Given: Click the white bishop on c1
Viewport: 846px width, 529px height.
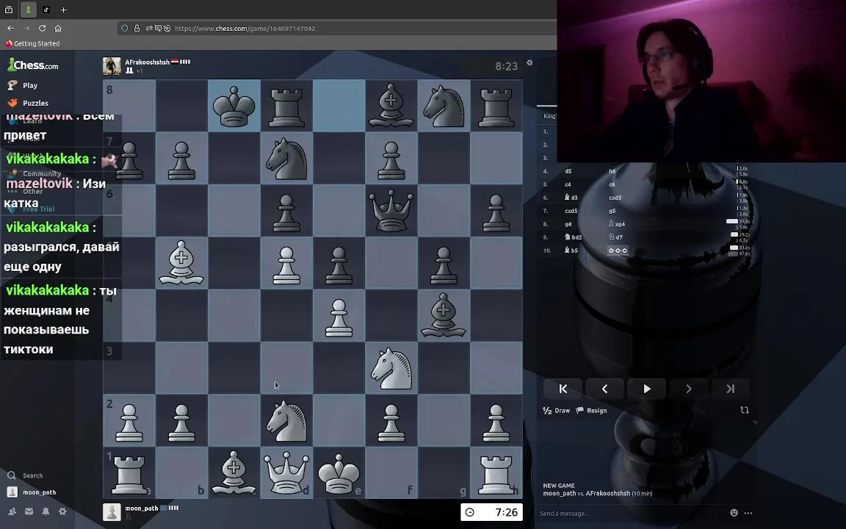Looking at the screenshot, I should point(234,473).
